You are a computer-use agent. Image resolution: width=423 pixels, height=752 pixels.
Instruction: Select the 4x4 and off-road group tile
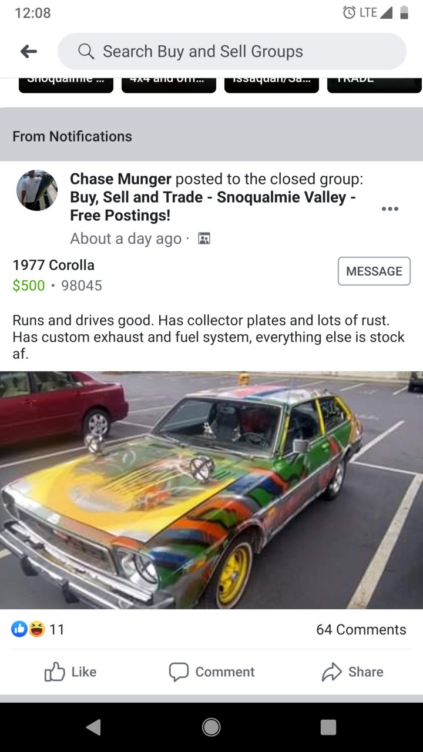click(169, 85)
